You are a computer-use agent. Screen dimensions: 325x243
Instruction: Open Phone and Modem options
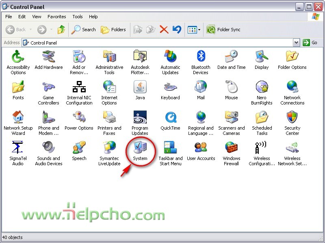[48, 123]
